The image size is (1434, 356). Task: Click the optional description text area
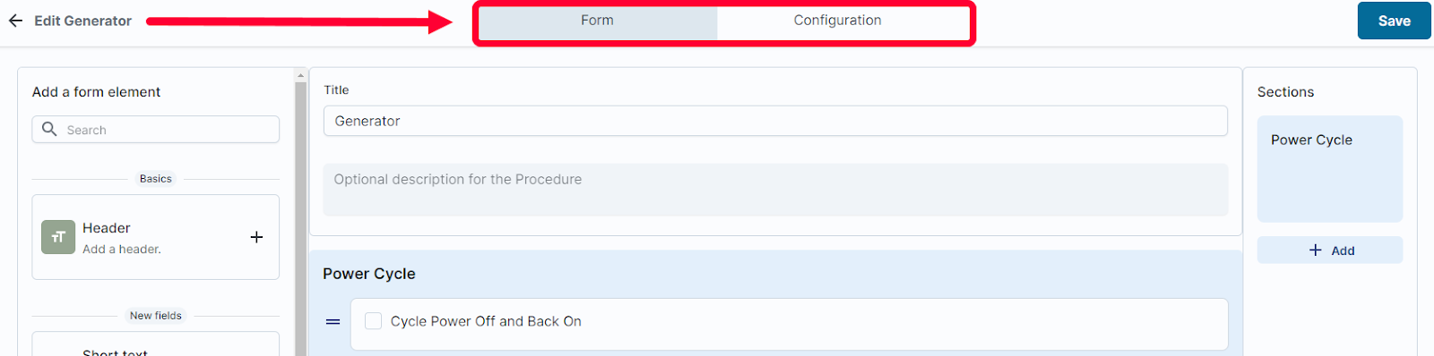(x=775, y=190)
